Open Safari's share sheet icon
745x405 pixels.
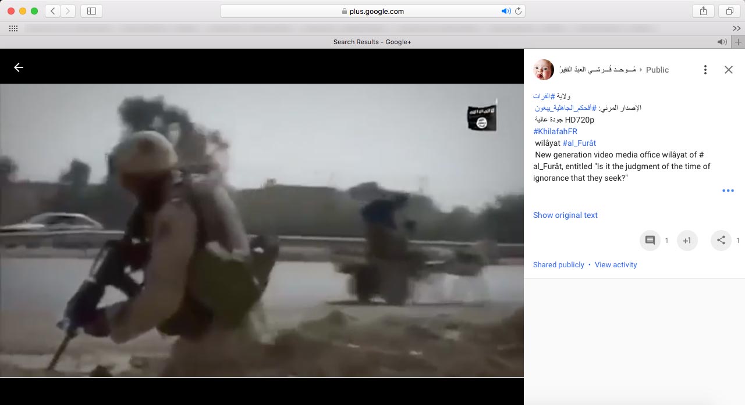pyautogui.click(x=703, y=11)
